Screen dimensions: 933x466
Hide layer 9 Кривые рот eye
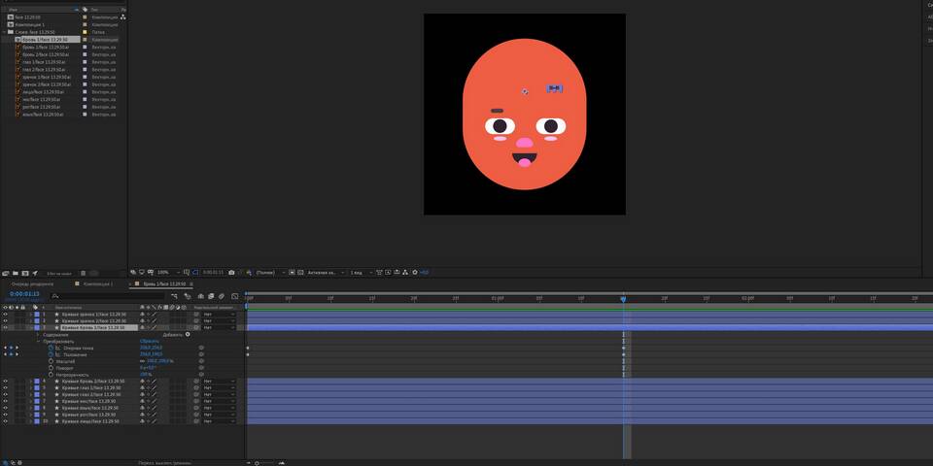click(x=6, y=415)
